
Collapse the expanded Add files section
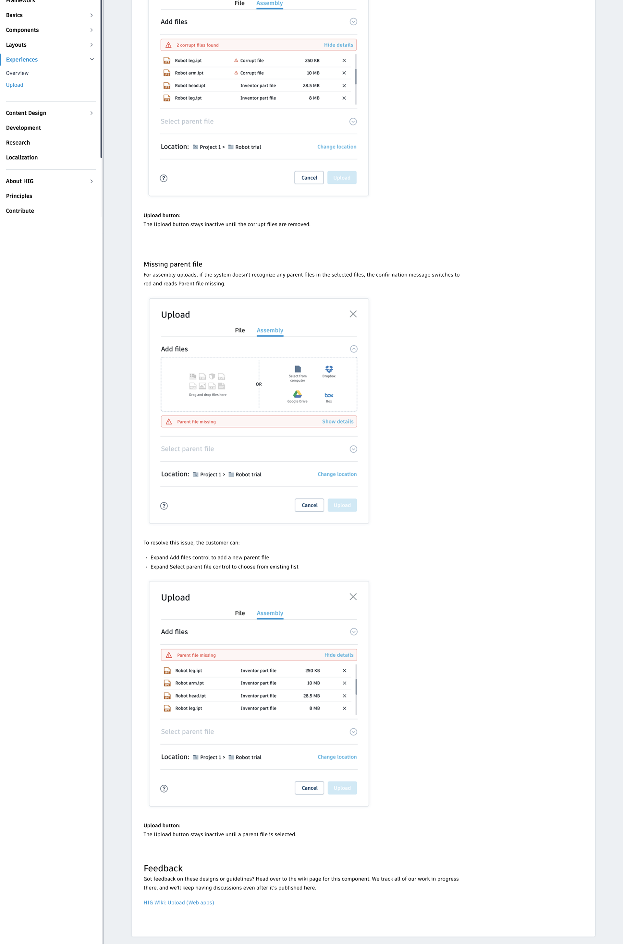tap(354, 349)
